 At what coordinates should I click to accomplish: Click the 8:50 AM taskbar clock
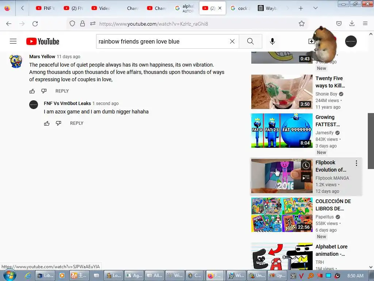coord(355,276)
